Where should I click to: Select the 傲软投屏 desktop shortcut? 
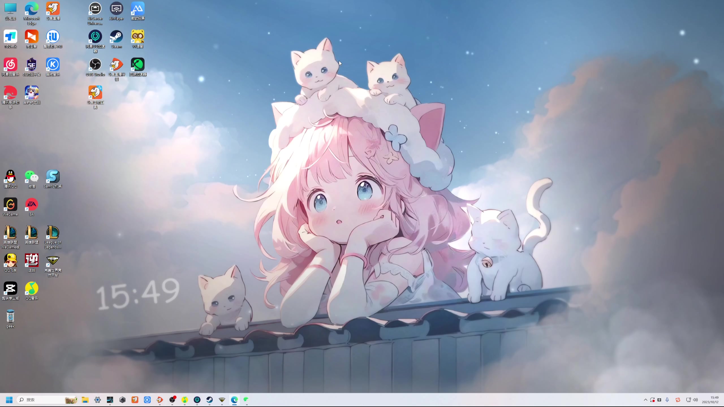click(138, 12)
